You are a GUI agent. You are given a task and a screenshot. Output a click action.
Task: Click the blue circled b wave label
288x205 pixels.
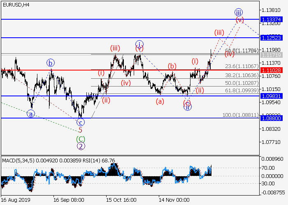click(x=50, y=63)
